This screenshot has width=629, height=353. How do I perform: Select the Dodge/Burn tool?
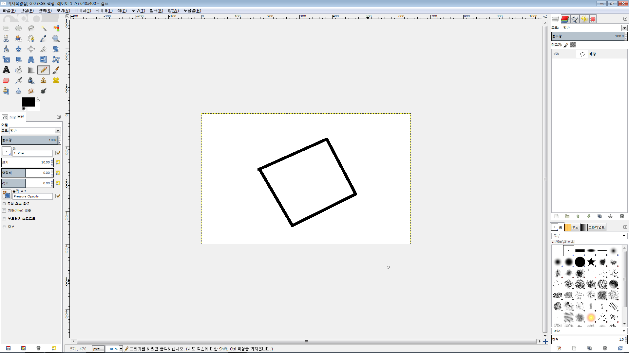(44, 91)
